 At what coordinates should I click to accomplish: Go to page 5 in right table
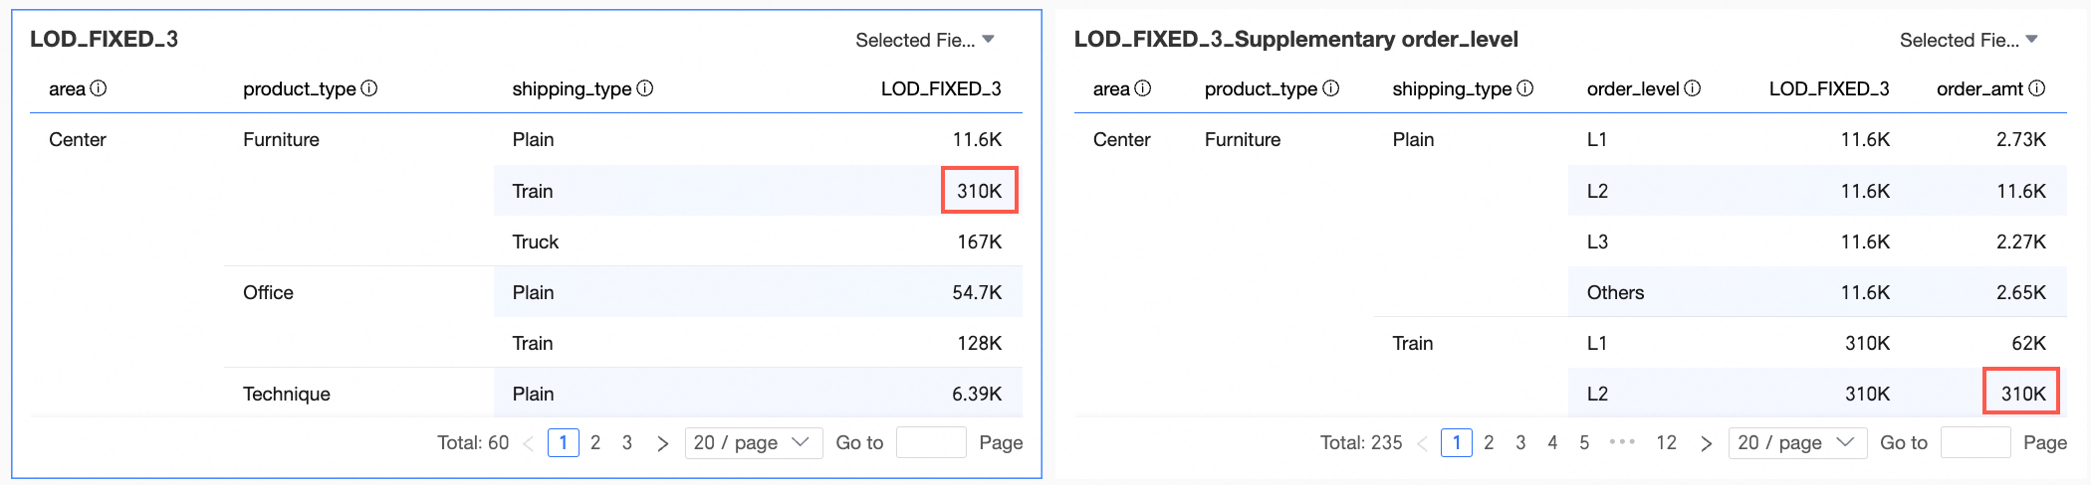click(1584, 442)
